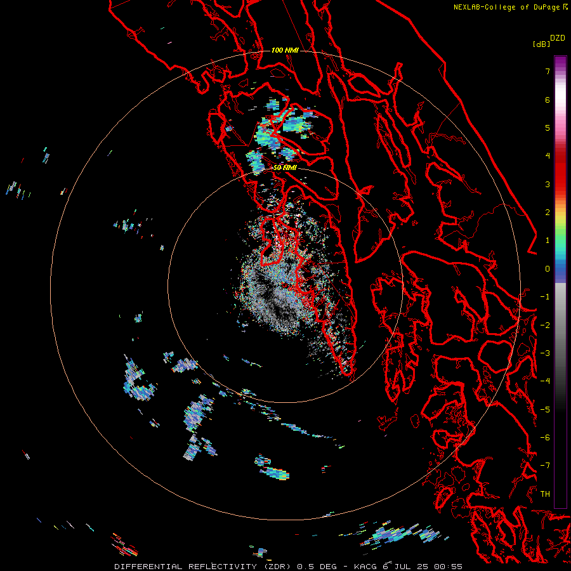This screenshot has height=571, width=571.
Task: Click the 2 value on the color scale
Action: 548,213
